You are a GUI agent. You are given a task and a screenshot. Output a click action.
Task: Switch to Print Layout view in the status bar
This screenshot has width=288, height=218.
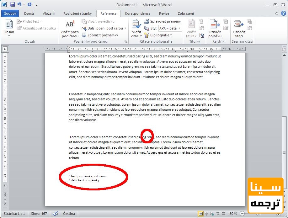pyautogui.click(x=200, y=214)
